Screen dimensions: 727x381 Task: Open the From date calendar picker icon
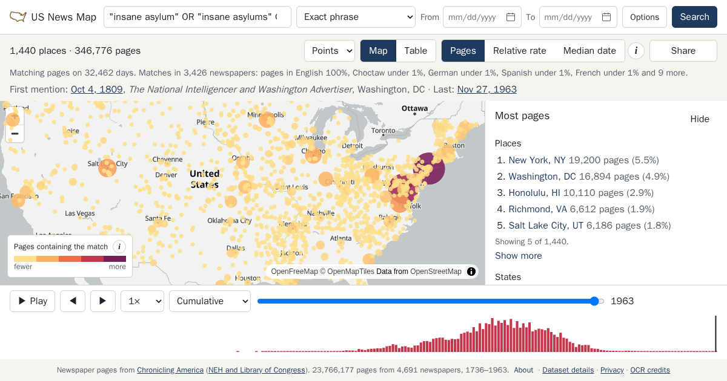(511, 17)
